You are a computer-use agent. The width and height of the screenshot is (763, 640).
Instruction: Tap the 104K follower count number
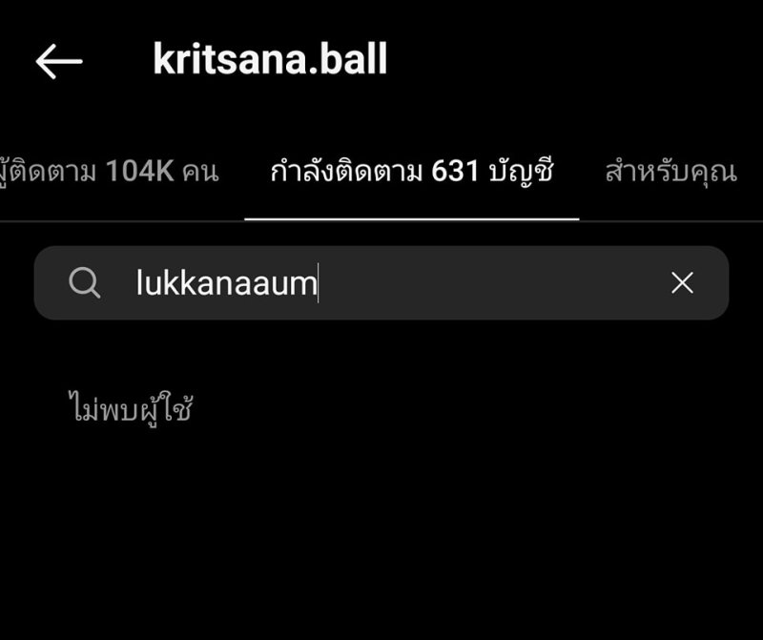pos(139,172)
